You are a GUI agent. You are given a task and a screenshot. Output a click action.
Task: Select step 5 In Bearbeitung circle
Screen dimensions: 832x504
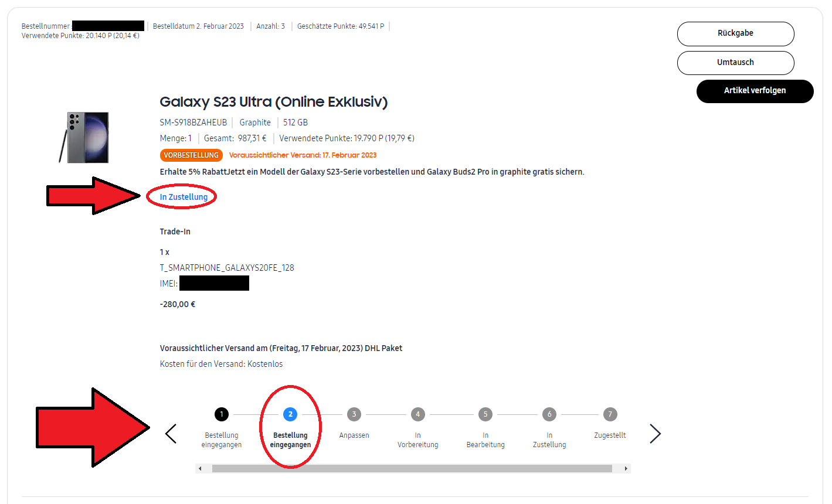(x=485, y=414)
